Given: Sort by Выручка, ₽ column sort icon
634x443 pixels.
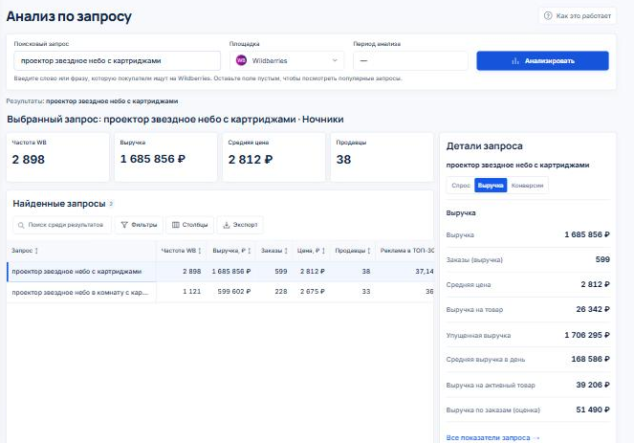Looking at the screenshot, I should point(250,251).
